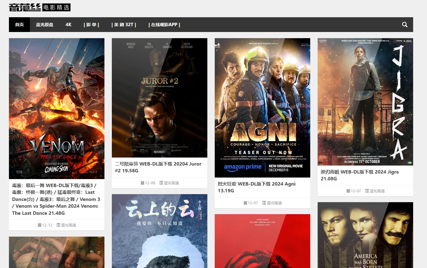Open 在线观影APP menu link
Image resolution: width=427 pixels, height=268 pixels.
pos(164,25)
